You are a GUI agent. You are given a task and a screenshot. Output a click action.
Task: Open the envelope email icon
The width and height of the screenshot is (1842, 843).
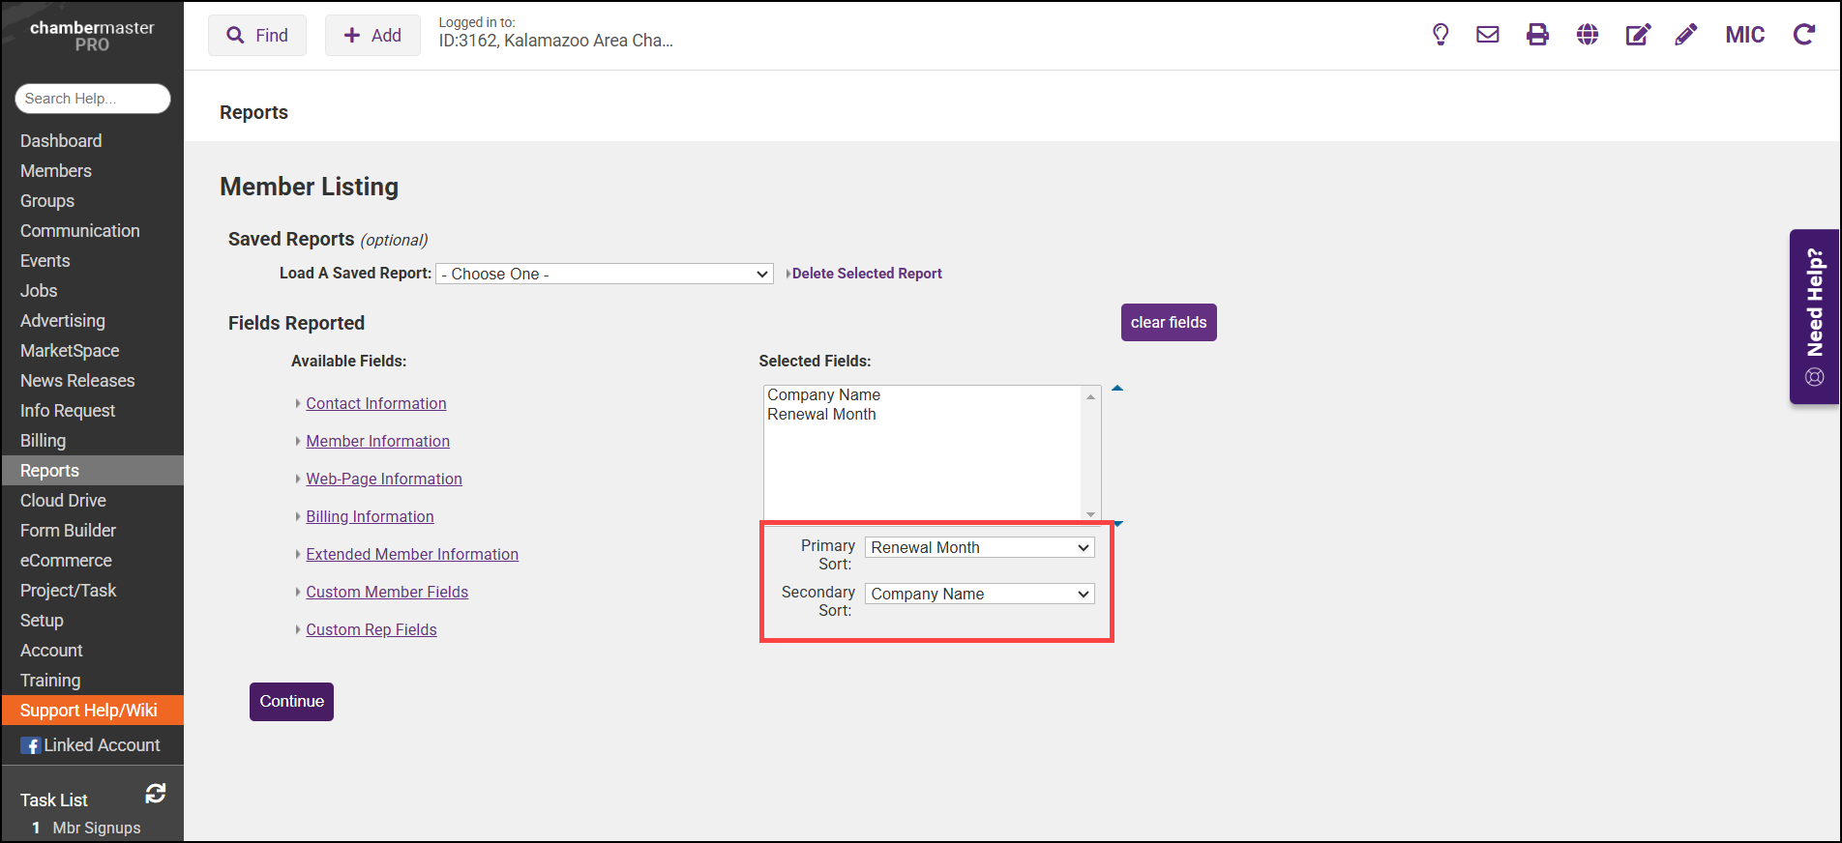pos(1487,35)
